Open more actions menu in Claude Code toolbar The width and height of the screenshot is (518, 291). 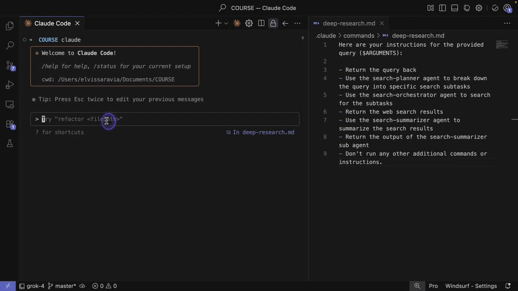pyautogui.click(x=297, y=23)
